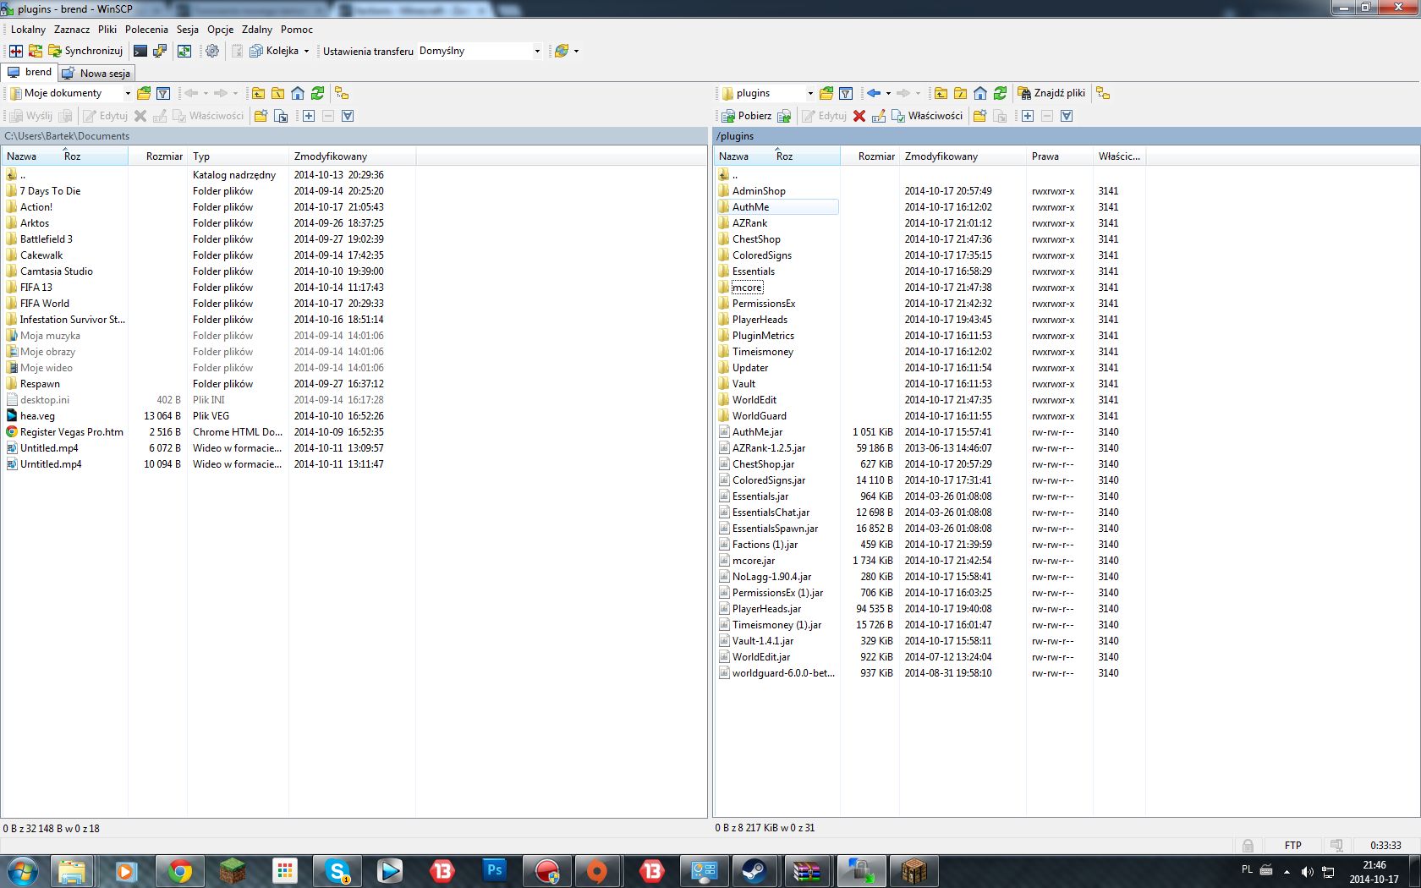1421x888 pixels.
Task: Go to local home directory icon
Action: [298, 93]
